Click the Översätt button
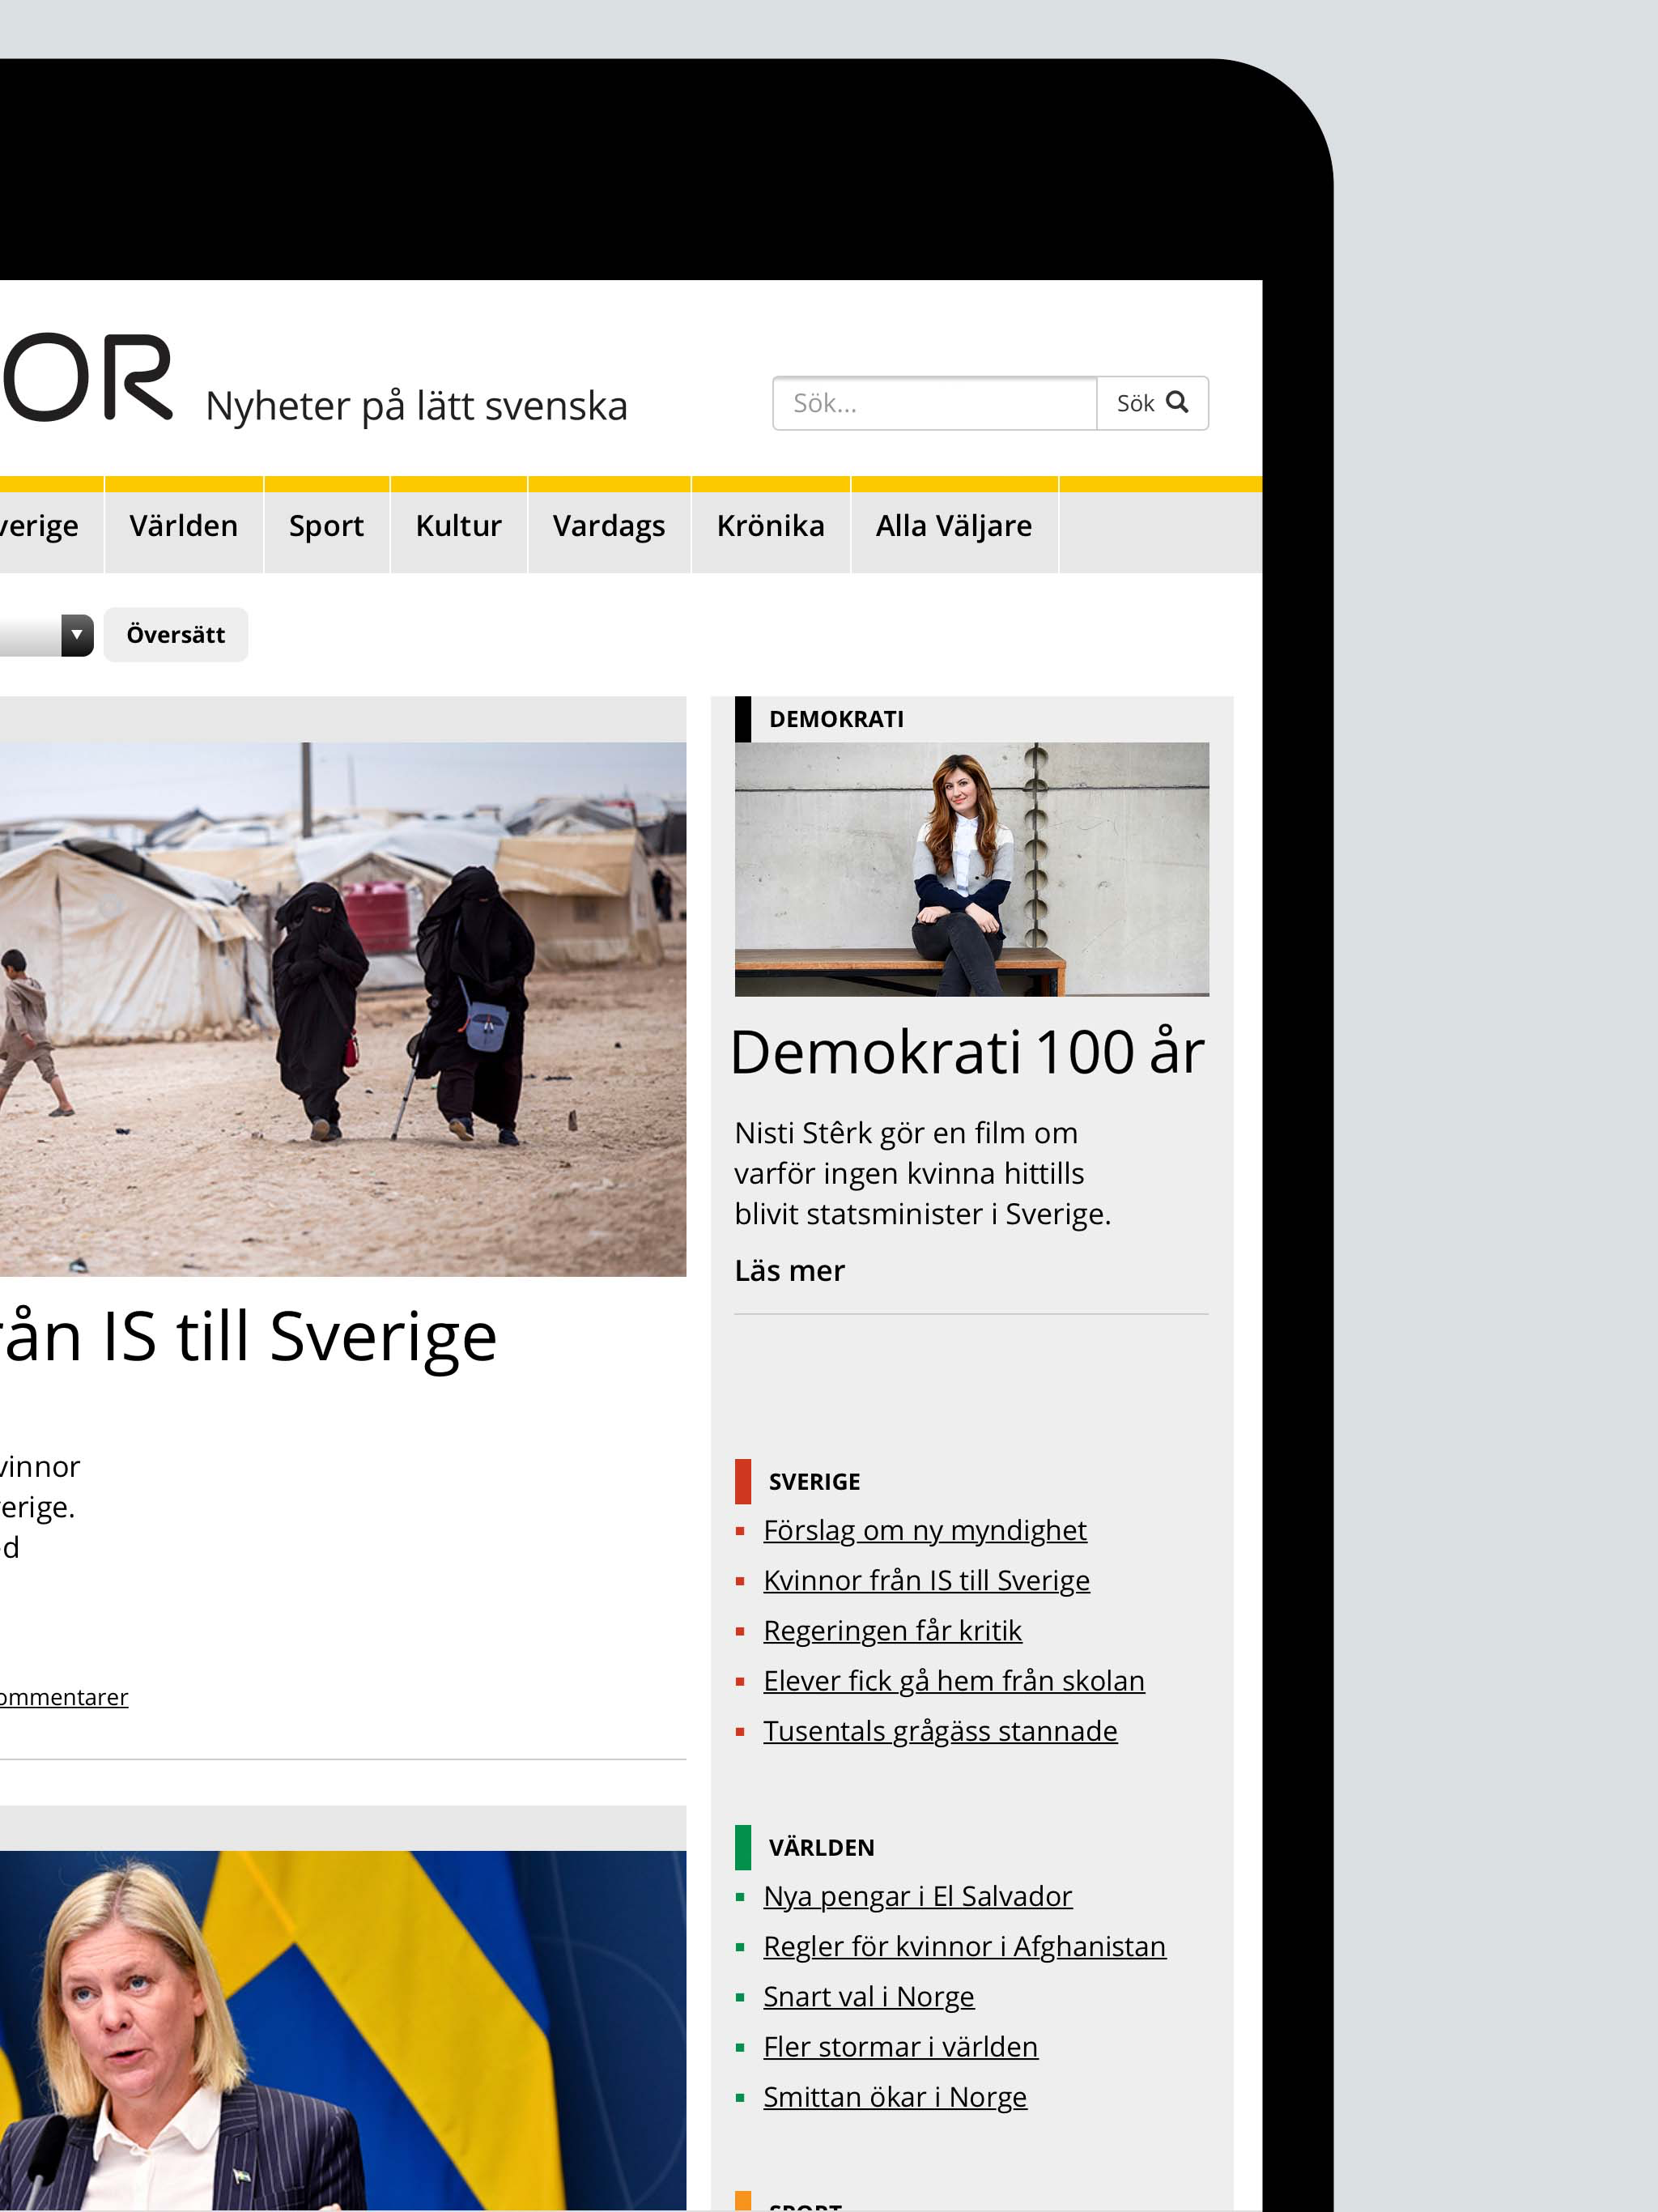The image size is (1658, 2212). [176, 635]
